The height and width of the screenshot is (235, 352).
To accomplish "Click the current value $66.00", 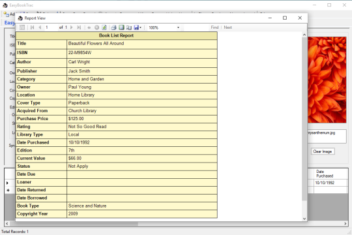I will pyautogui.click(x=75, y=158).
